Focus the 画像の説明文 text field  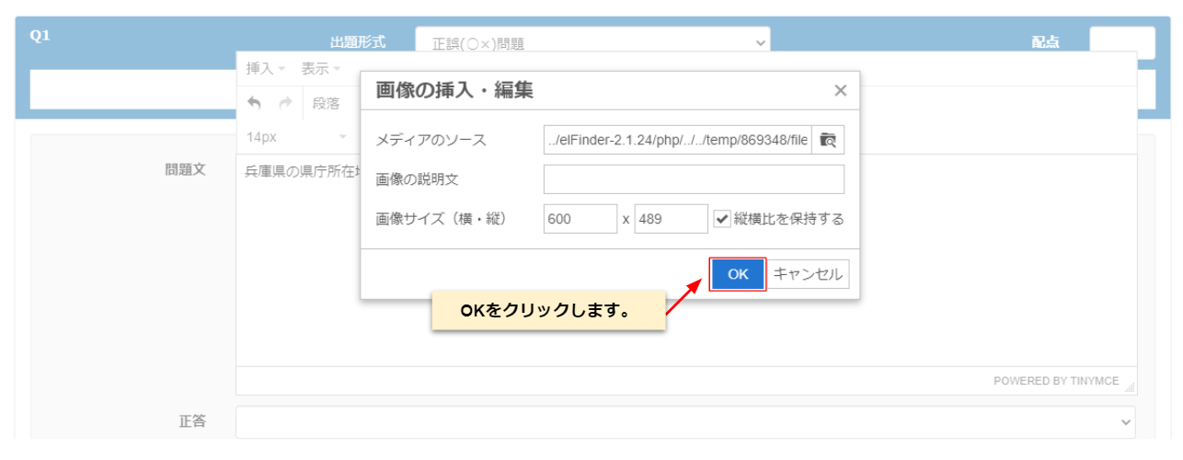(x=694, y=179)
